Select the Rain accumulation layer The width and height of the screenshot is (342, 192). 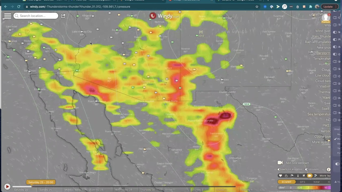[x=318, y=42]
